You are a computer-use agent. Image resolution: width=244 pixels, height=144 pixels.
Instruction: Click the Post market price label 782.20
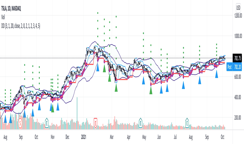coord(234,67)
